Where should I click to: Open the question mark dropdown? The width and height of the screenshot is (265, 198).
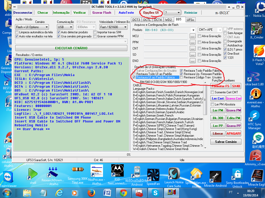click(172, 13)
